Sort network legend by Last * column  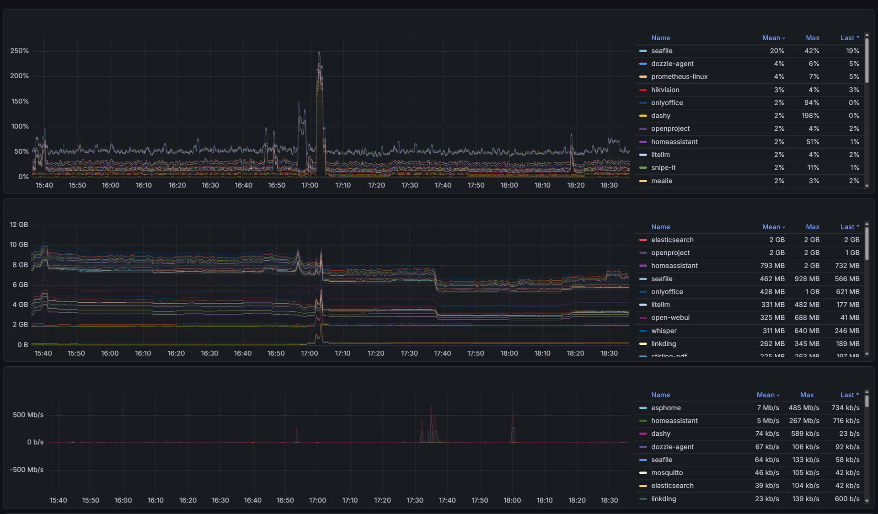[x=849, y=395]
